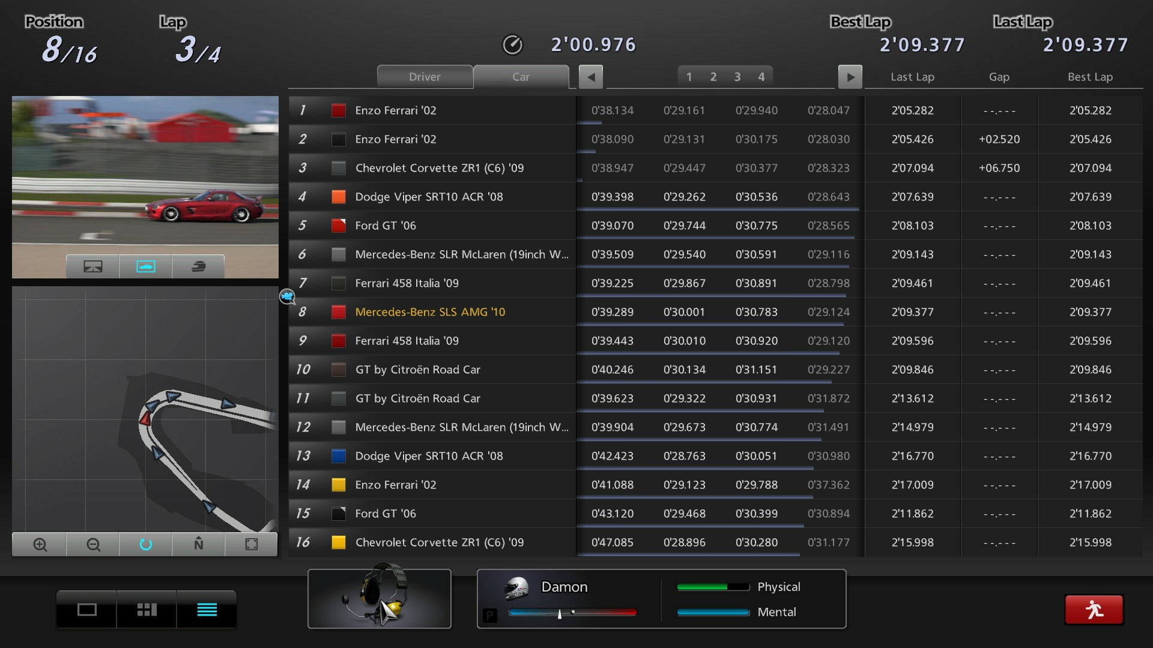Screen dimensions: 1153x648
Task: Zoom out on the track map
Action: tap(92, 544)
